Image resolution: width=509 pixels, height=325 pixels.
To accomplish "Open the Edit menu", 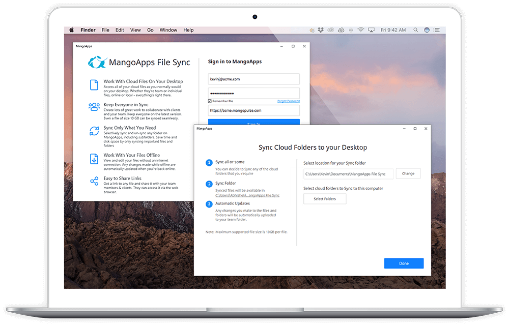I will [120, 30].
